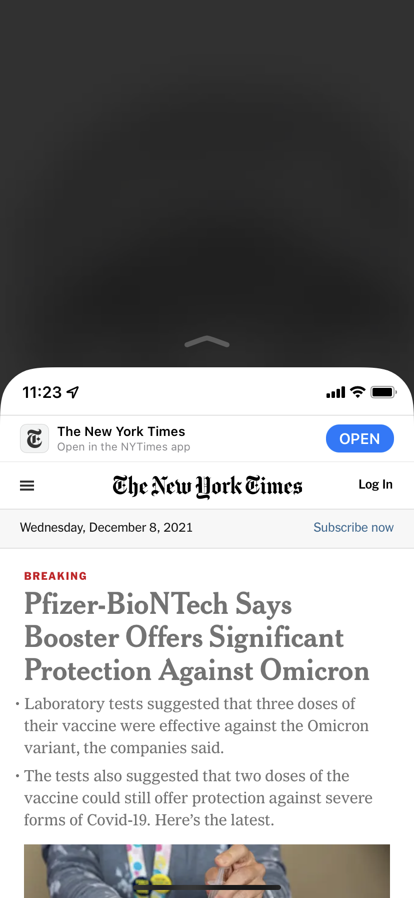Click Log In
The width and height of the screenshot is (414, 898).
pos(375,485)
